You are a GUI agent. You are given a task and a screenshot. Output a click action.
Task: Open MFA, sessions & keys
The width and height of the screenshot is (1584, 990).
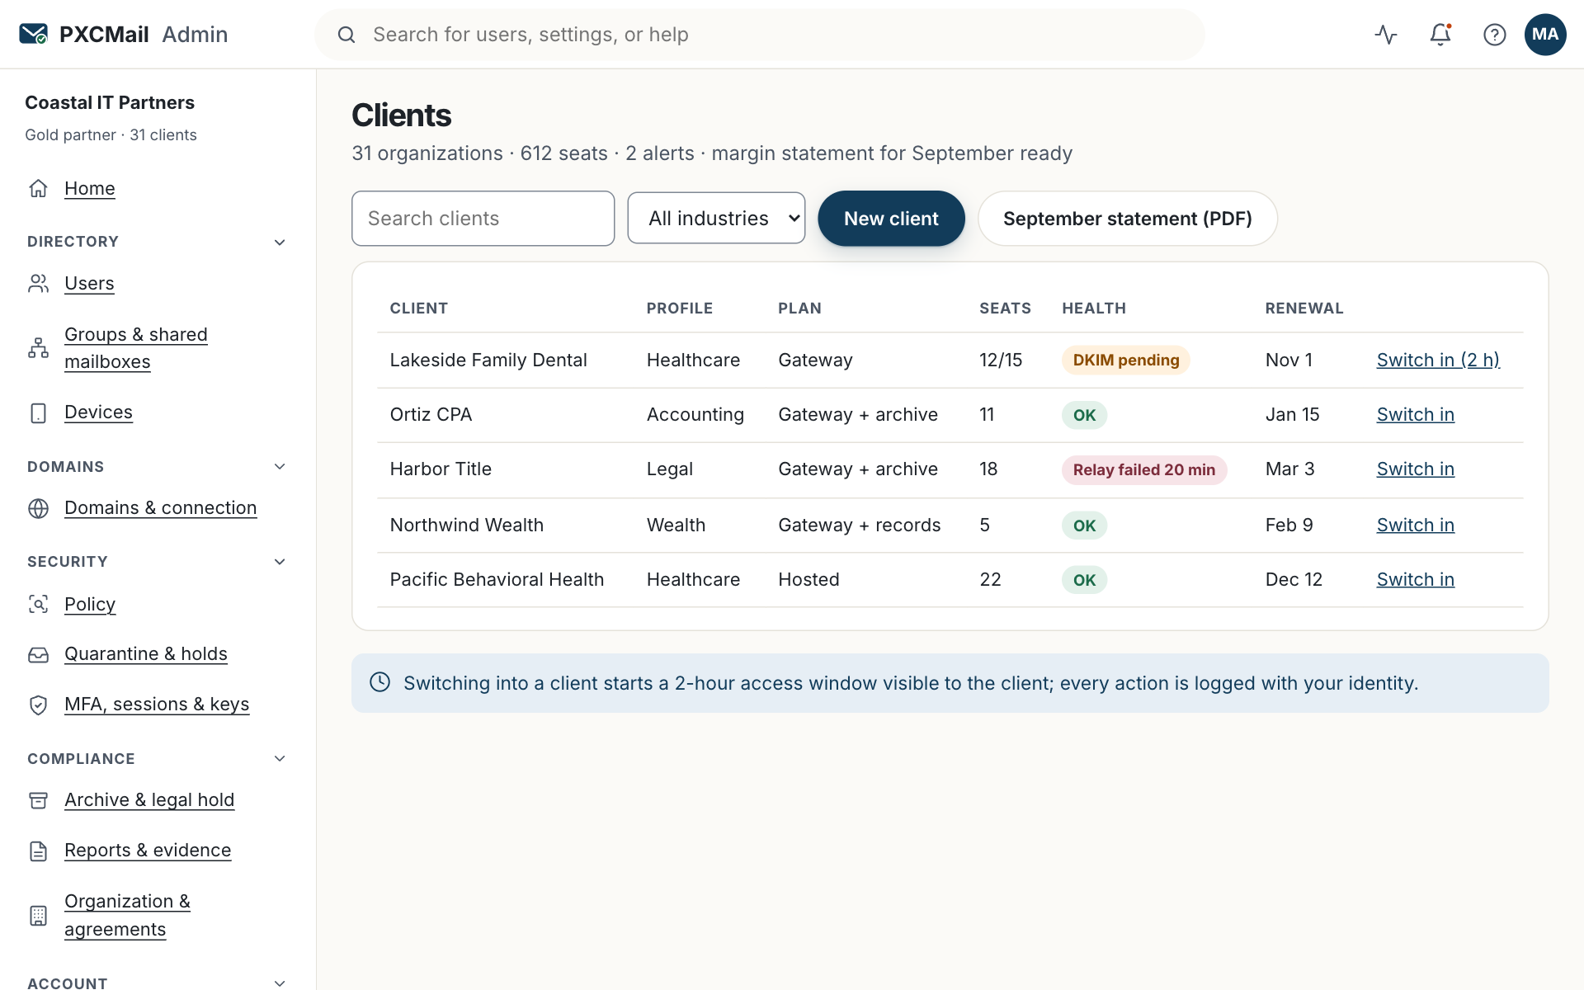click(157, 705)
